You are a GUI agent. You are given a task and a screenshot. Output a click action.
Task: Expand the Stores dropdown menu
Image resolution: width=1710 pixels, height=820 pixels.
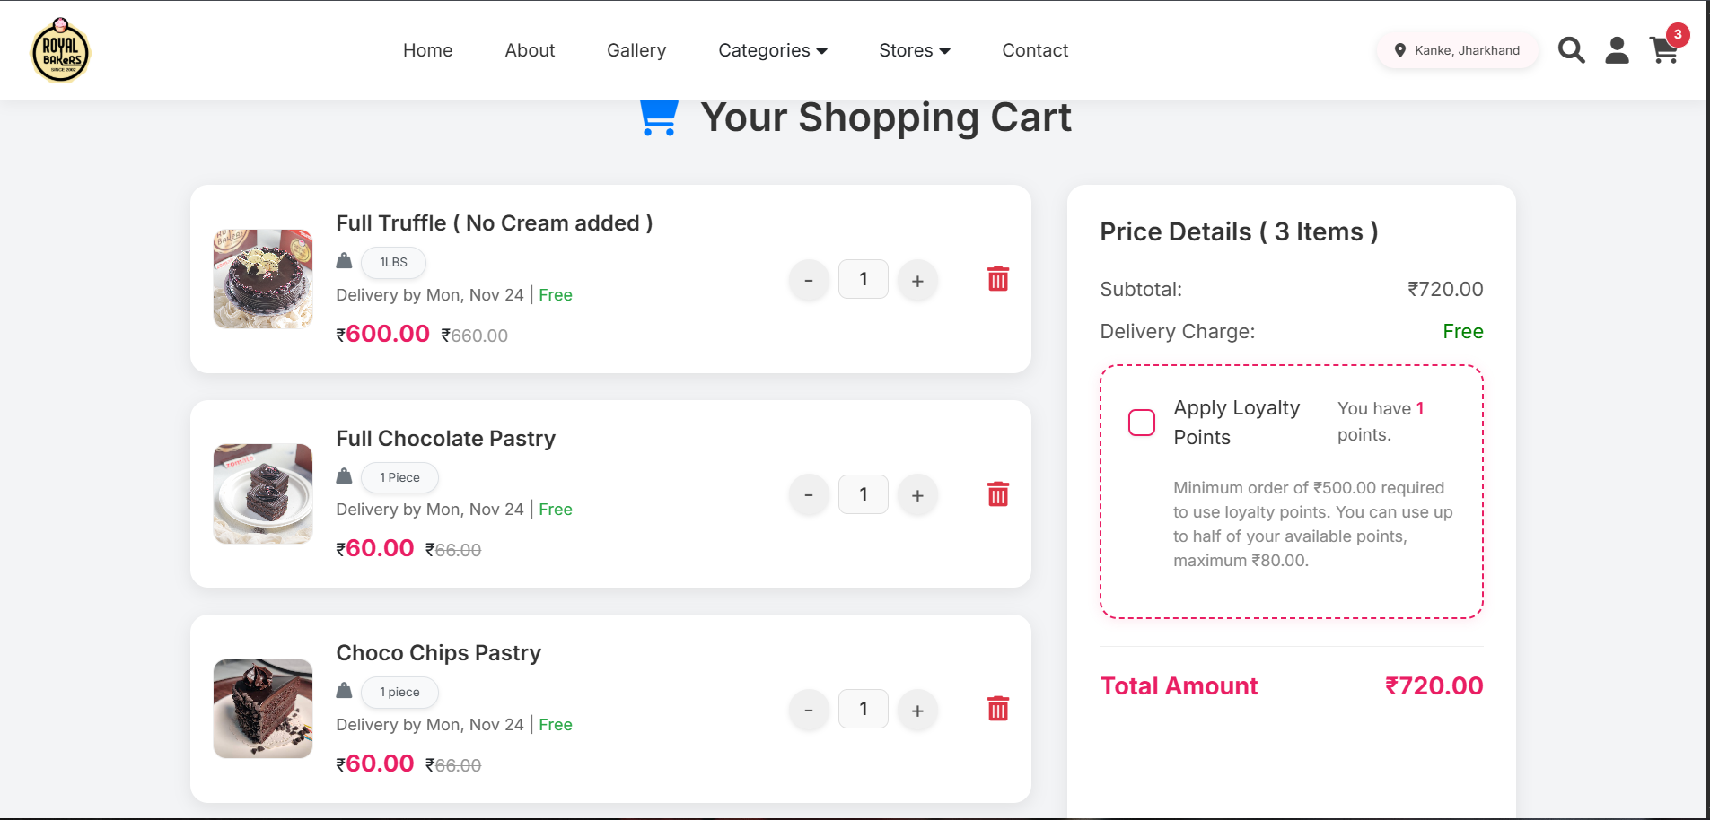click(x=914, y=50)
